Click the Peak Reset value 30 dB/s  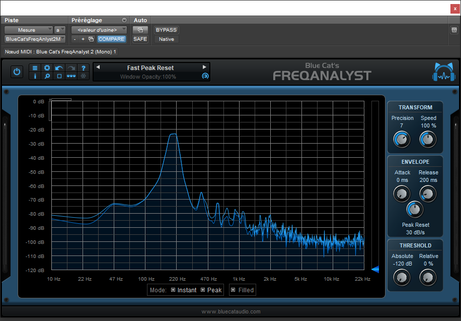point(415,232)
